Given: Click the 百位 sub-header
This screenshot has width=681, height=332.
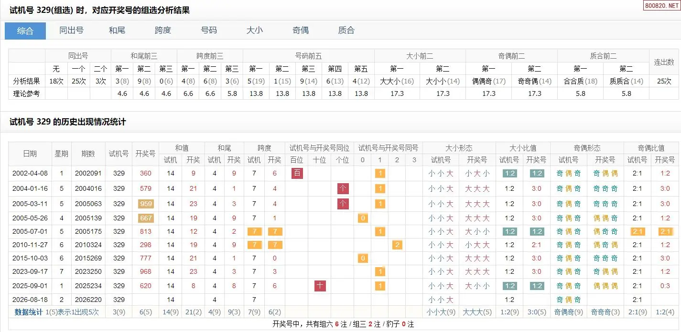Looking at the screenshot, I should [297, 160].
